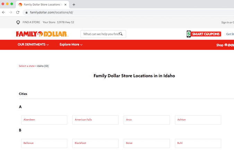Open the Bellevue city link
The width and height of the screenshot is (234, 151).
click(x=44, y=143)
